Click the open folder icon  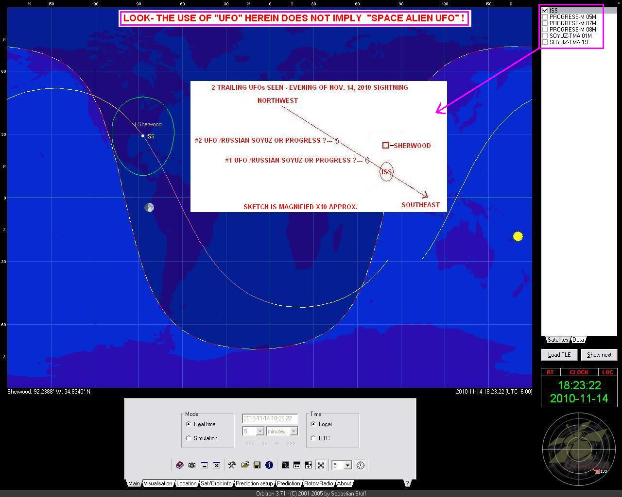(245, 465)
